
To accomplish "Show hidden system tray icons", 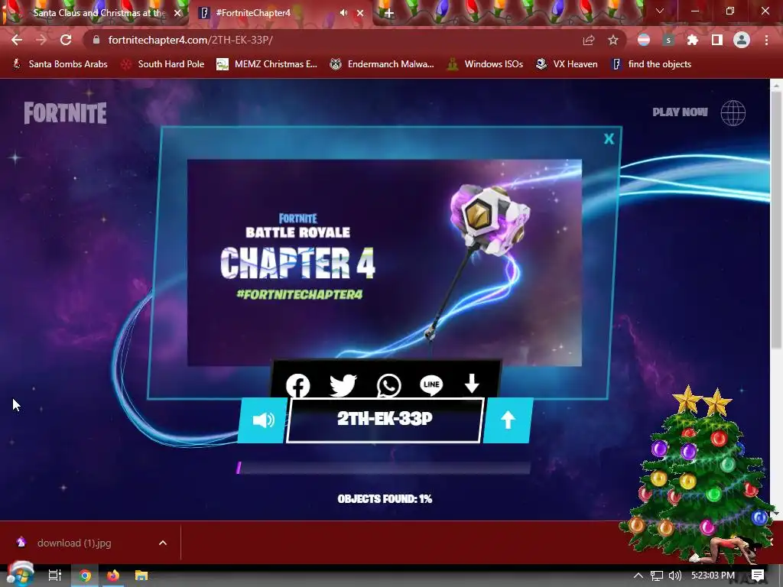I will [x=638, y=576].
